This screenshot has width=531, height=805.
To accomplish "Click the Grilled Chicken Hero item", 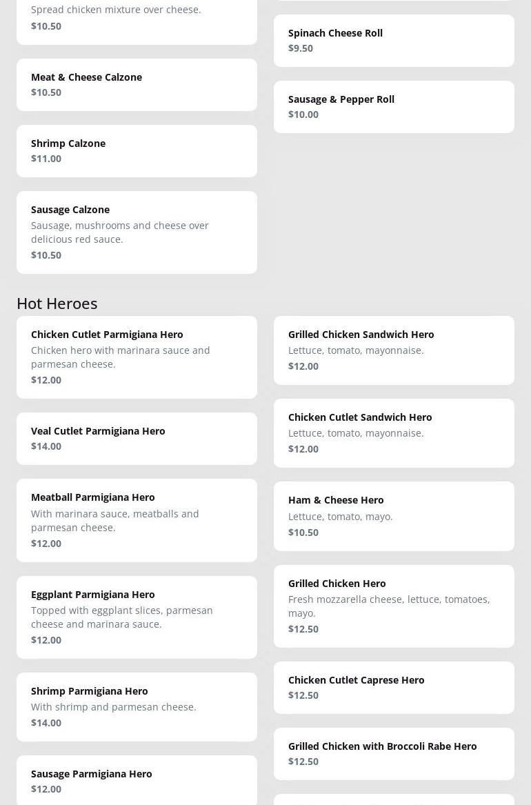I will pos(394,606).
